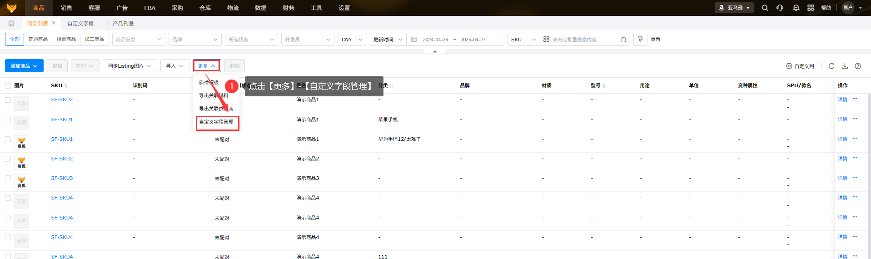Open the advanced filter funnel icon
The width and height of the screenshot is (871, 259).
(640, 39)
